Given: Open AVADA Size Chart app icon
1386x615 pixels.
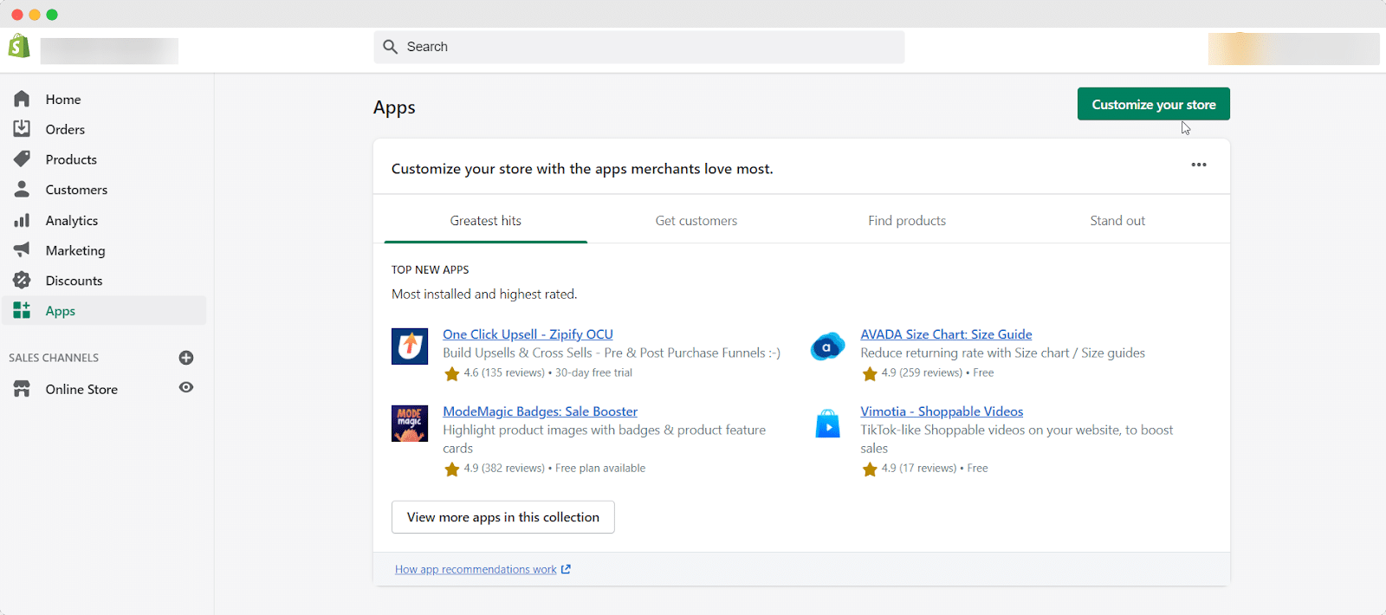Looking at the screenshot, I should (x=827, y=346).
